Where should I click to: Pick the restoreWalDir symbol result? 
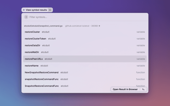(32, 52)
